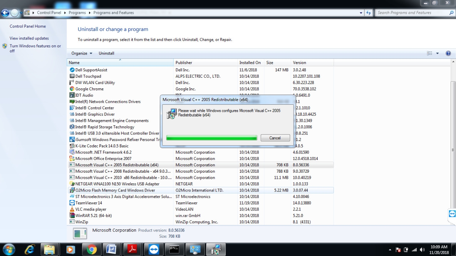
Task: Open Google Chrome from the taskbar
Action: [x=92, y=250]
